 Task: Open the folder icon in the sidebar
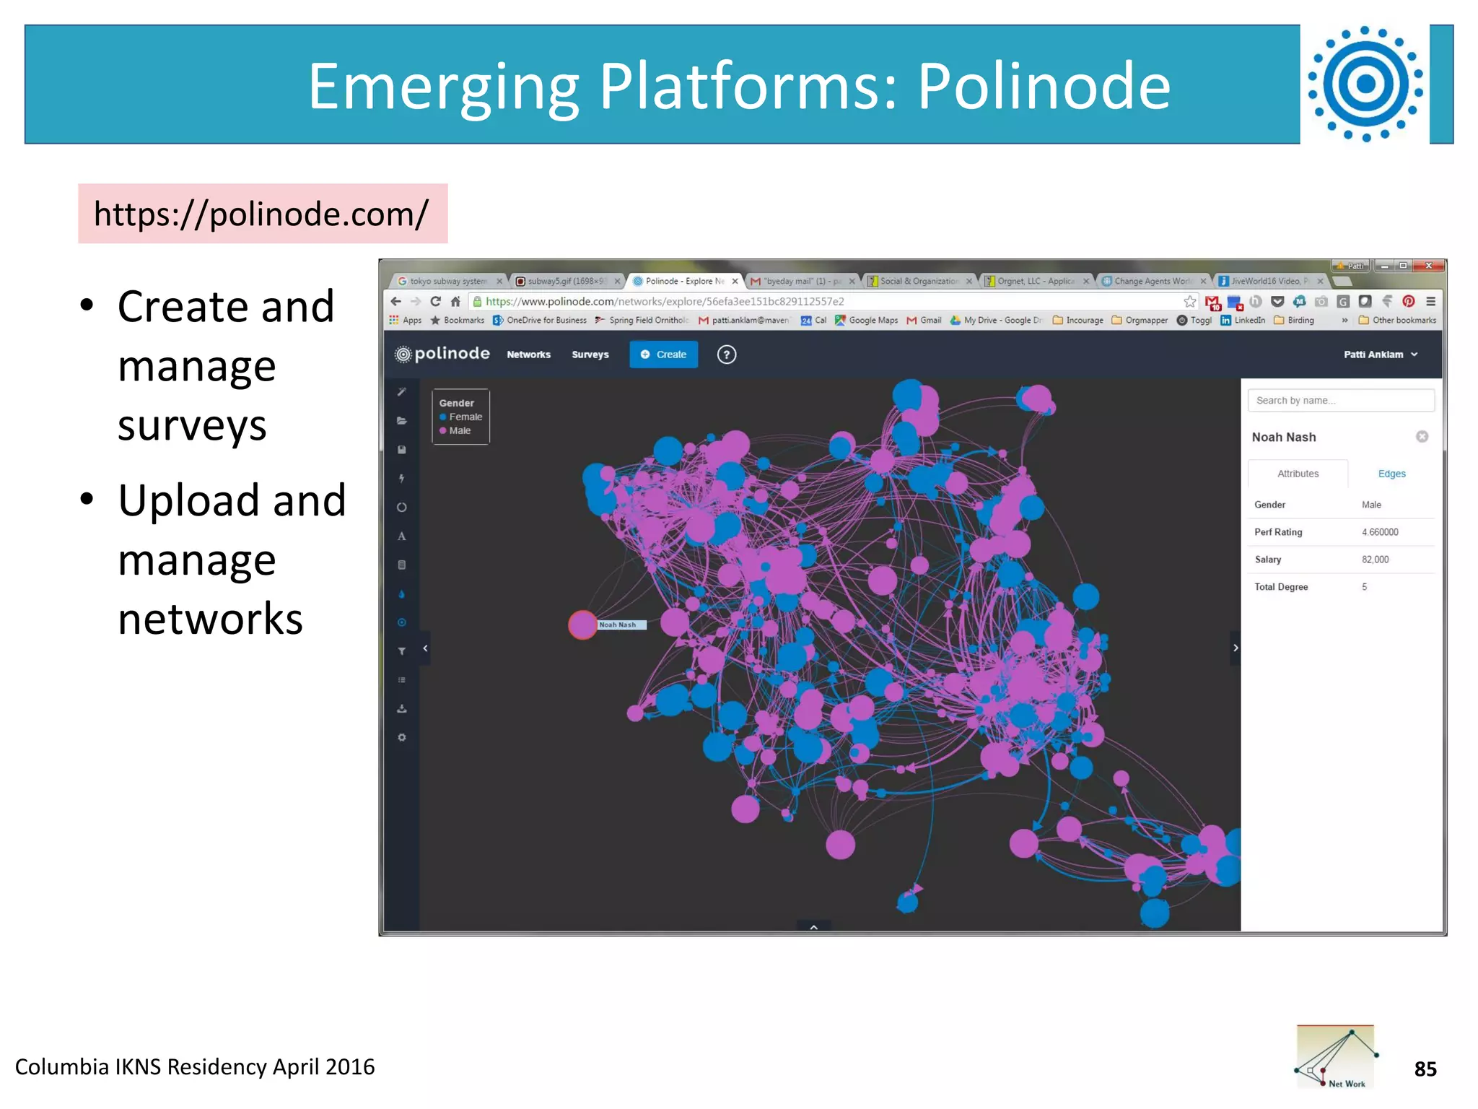(x=402, y=421)
